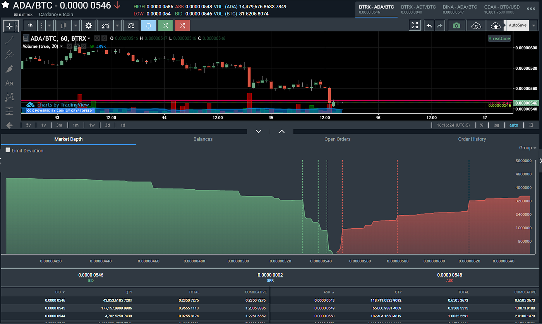The height and width of the screenshot is (324, 542).
Task: Select the BTRX - ADT/BTC market tab
Action: tap(419, 9)
